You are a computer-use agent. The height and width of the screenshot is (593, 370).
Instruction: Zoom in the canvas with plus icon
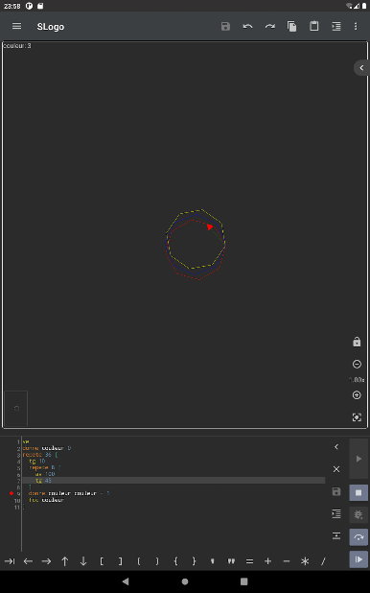[357, 395]
